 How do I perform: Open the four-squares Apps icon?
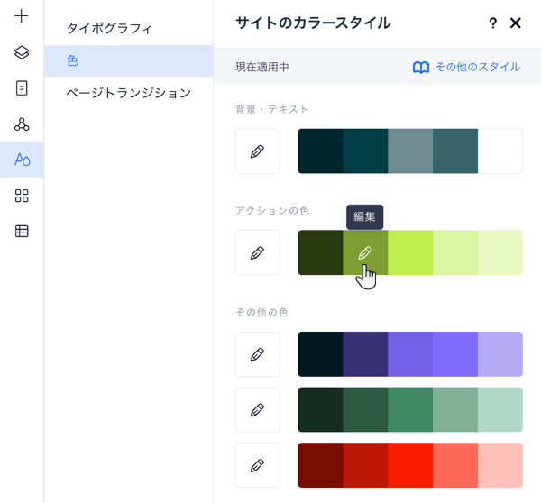[22, 196]
